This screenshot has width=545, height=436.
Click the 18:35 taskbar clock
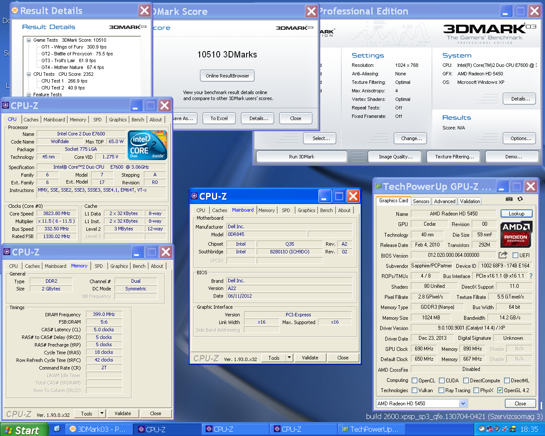529,429
